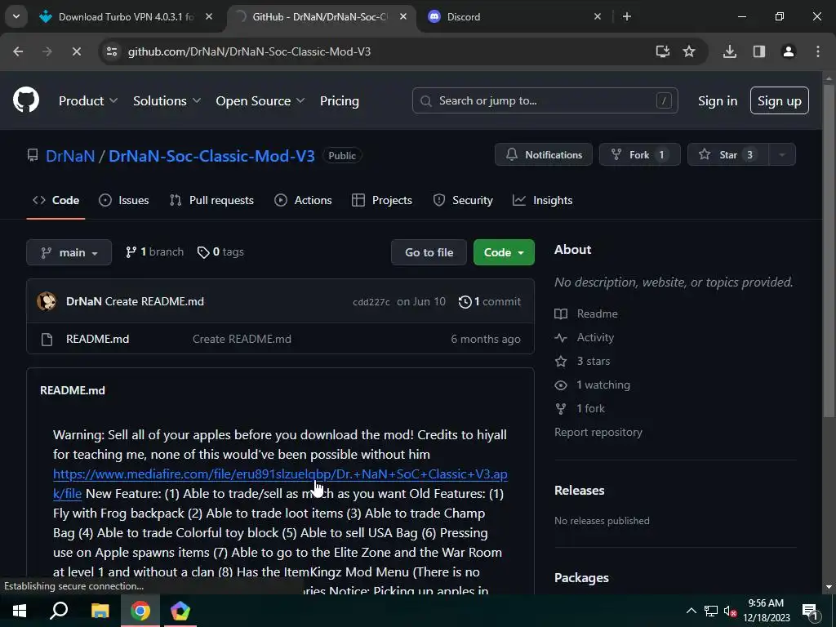836x627 pixels.
Task: Click the Notifications bell button
Action: [x=544, y=154]
